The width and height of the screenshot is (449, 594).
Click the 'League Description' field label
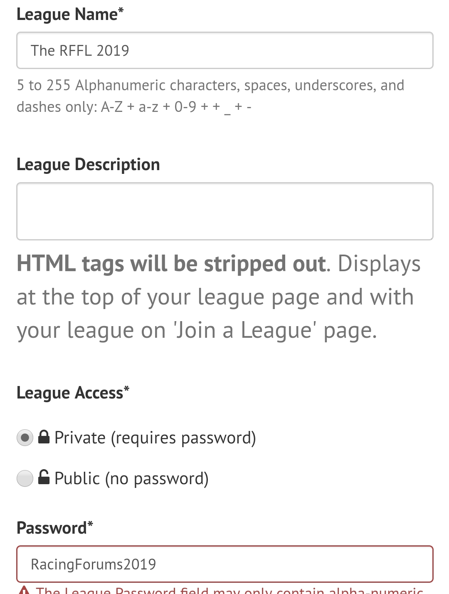click(x=88, y=165)
